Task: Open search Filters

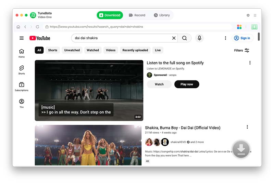Action: [x=242, y=50]
